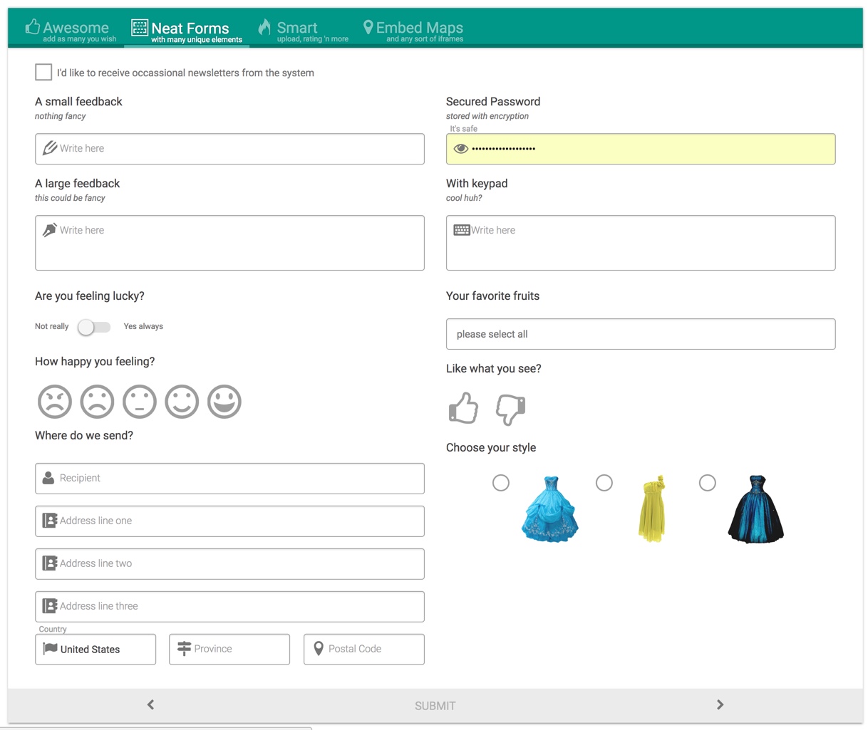This screenshot has width=868, height=730.
Task: Click the pencil icon in small feedback field
Action: pos(50,148)
